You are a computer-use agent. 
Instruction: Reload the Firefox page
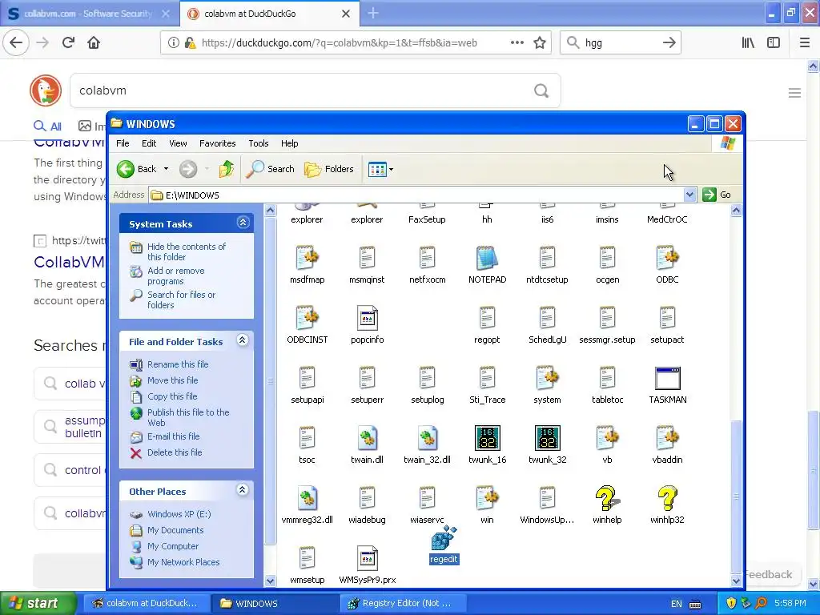point(68,42)
